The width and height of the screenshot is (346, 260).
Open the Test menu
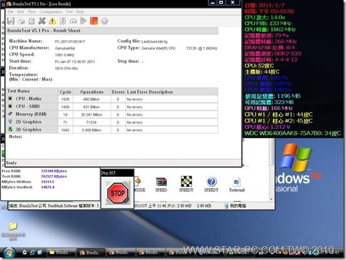[69, 11]
